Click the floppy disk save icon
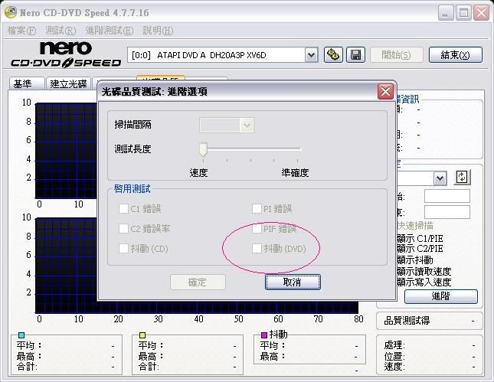494x382 pixels. 355,54
